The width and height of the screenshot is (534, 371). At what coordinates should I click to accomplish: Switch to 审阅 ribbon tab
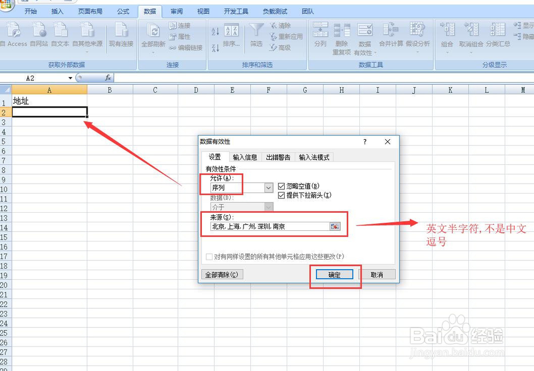176,12
